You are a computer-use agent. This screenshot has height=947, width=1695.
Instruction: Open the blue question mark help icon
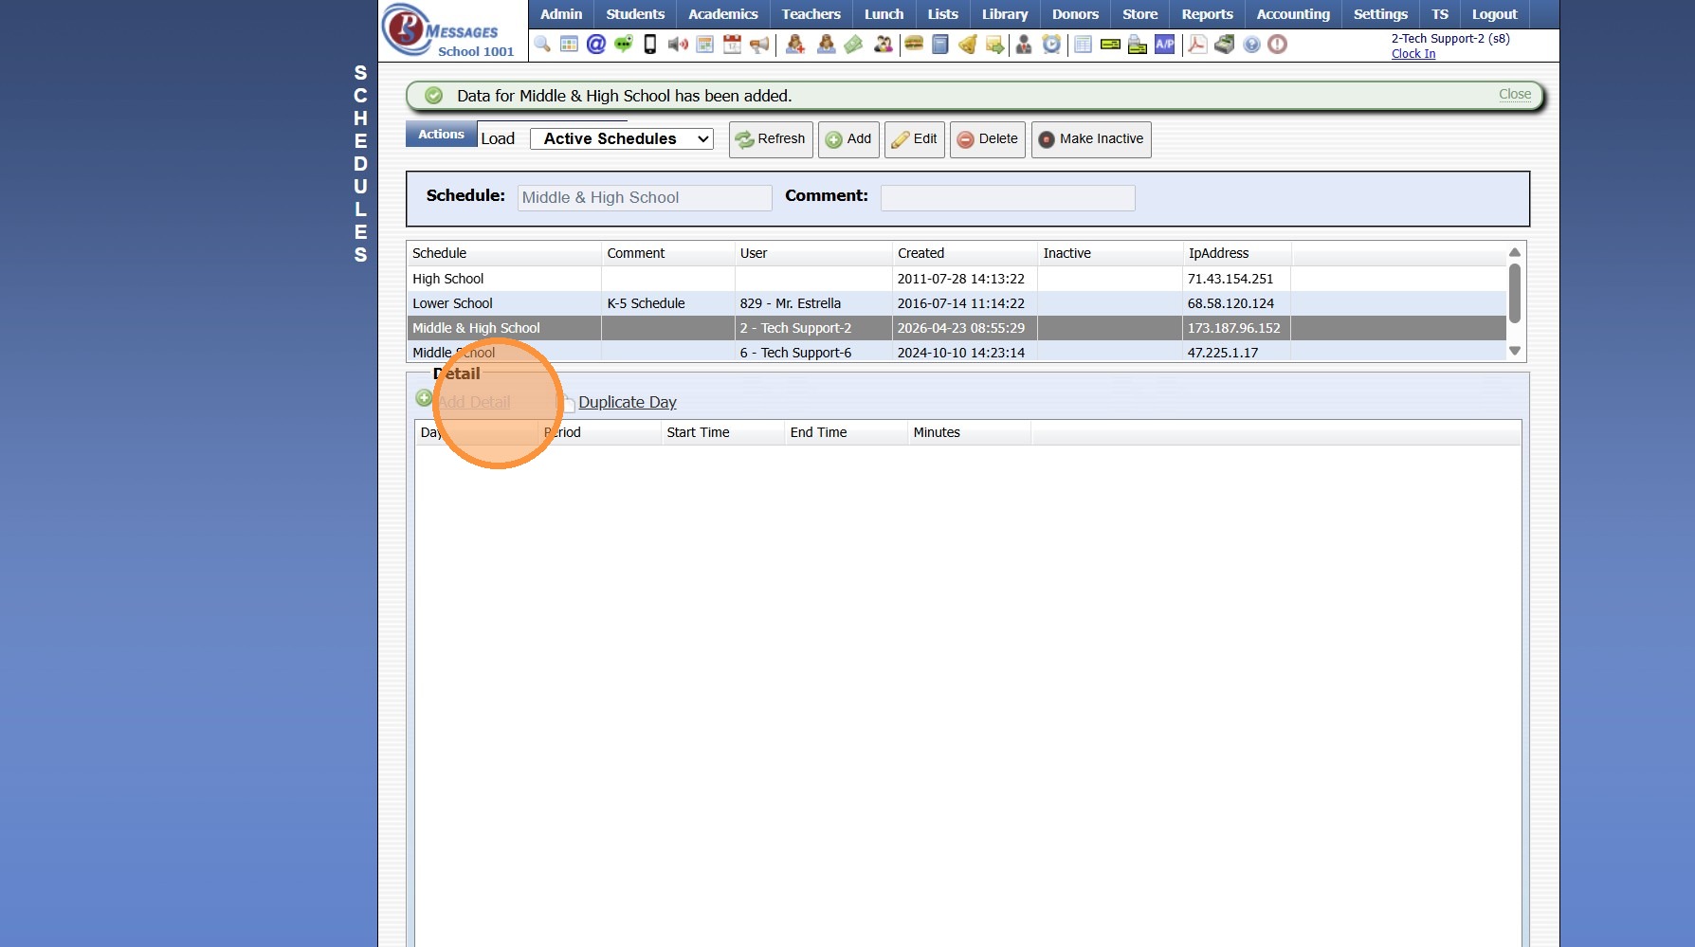pos(1251,45)
